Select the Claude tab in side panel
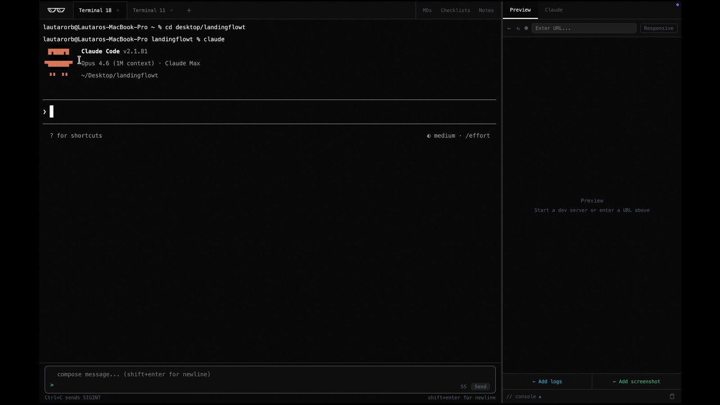The image size is (720, 405). coord(553,10)
